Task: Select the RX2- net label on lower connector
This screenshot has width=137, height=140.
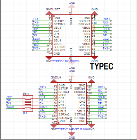Action: (43, 113)
